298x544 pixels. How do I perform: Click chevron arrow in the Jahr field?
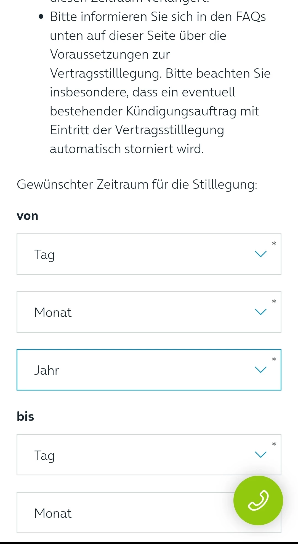click(x=260, y=370)
